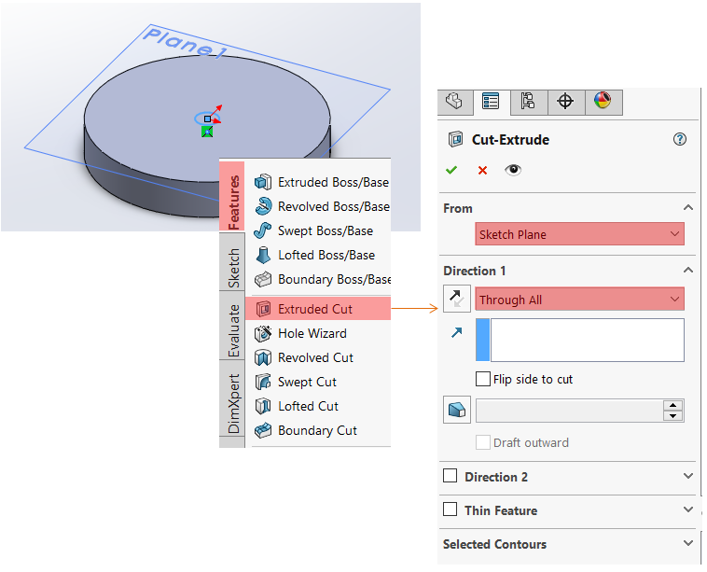This screenshot has height=572, width=707.
Task: Collapse the Direction 1 section
Action: coord(688,271)
